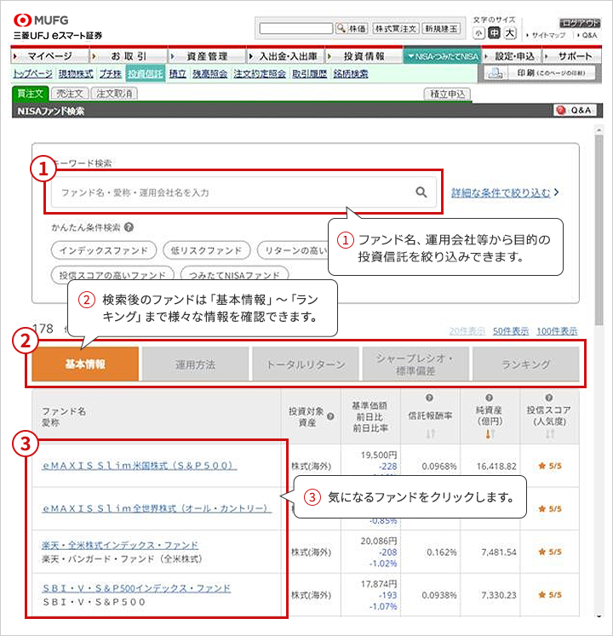613x636 pixels.
Task: Open the 投資情報 menu
Action: [364, 56]
